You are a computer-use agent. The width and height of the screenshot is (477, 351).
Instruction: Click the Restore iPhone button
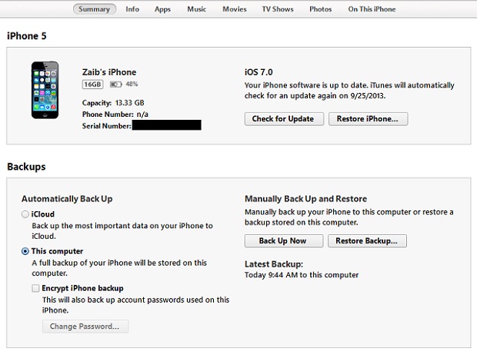click(x=368, y=119)
